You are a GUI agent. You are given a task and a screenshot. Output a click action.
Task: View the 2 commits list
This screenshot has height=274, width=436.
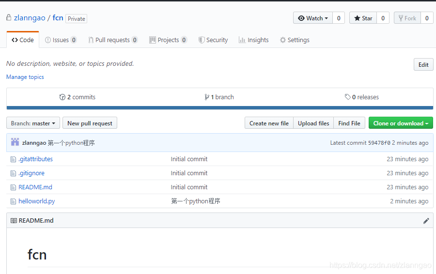[78, 97]
